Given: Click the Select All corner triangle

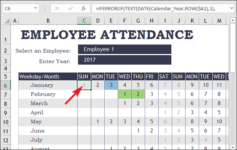Looking at the screenshot, I should 7,21.
